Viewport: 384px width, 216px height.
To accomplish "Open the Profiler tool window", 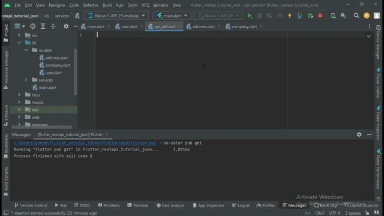I will 265,205.
